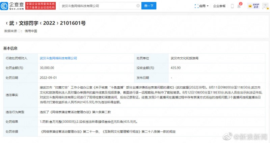Click the red 全国企业信用查询系统 banner
This screenshot has width=270, height=143.
[x=40, y=6]
